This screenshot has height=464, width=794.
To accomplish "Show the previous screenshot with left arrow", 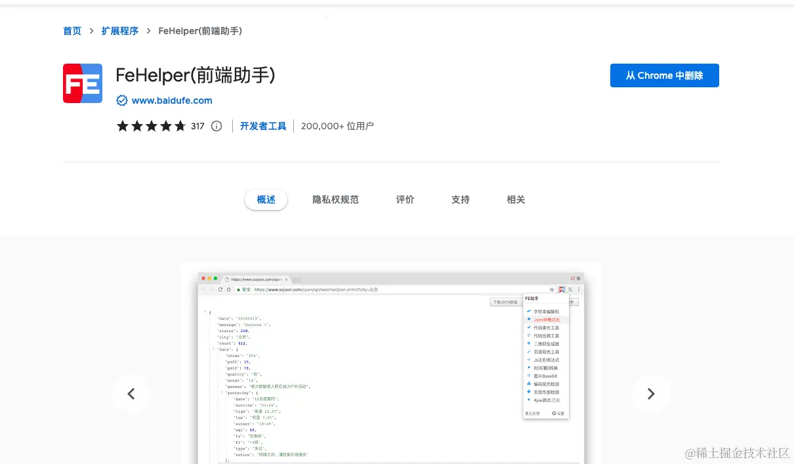I will pos(131,394).
